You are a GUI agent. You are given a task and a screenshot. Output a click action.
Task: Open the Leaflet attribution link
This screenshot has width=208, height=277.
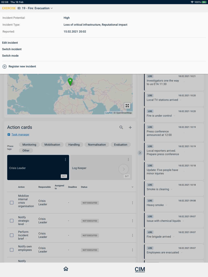click(x=109, y=113)
